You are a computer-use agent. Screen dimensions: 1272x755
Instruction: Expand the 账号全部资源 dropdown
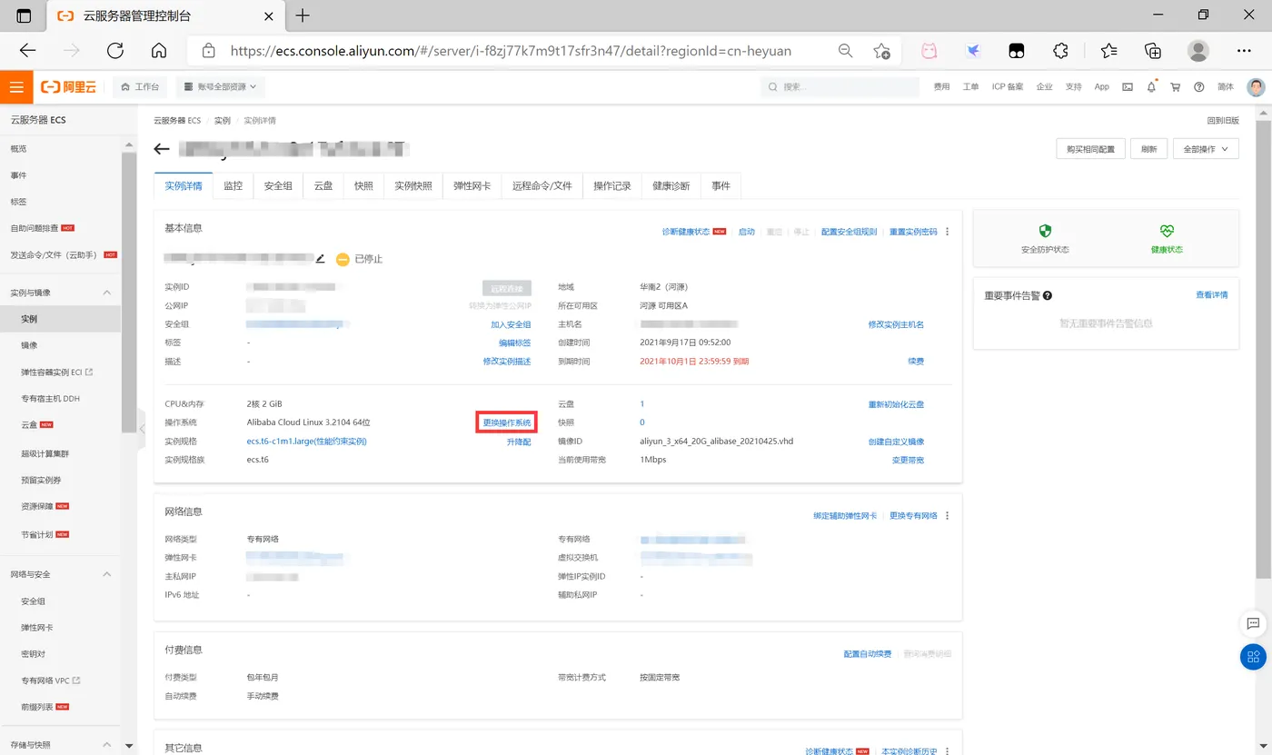pyautogui.click(x=220, y=87)
